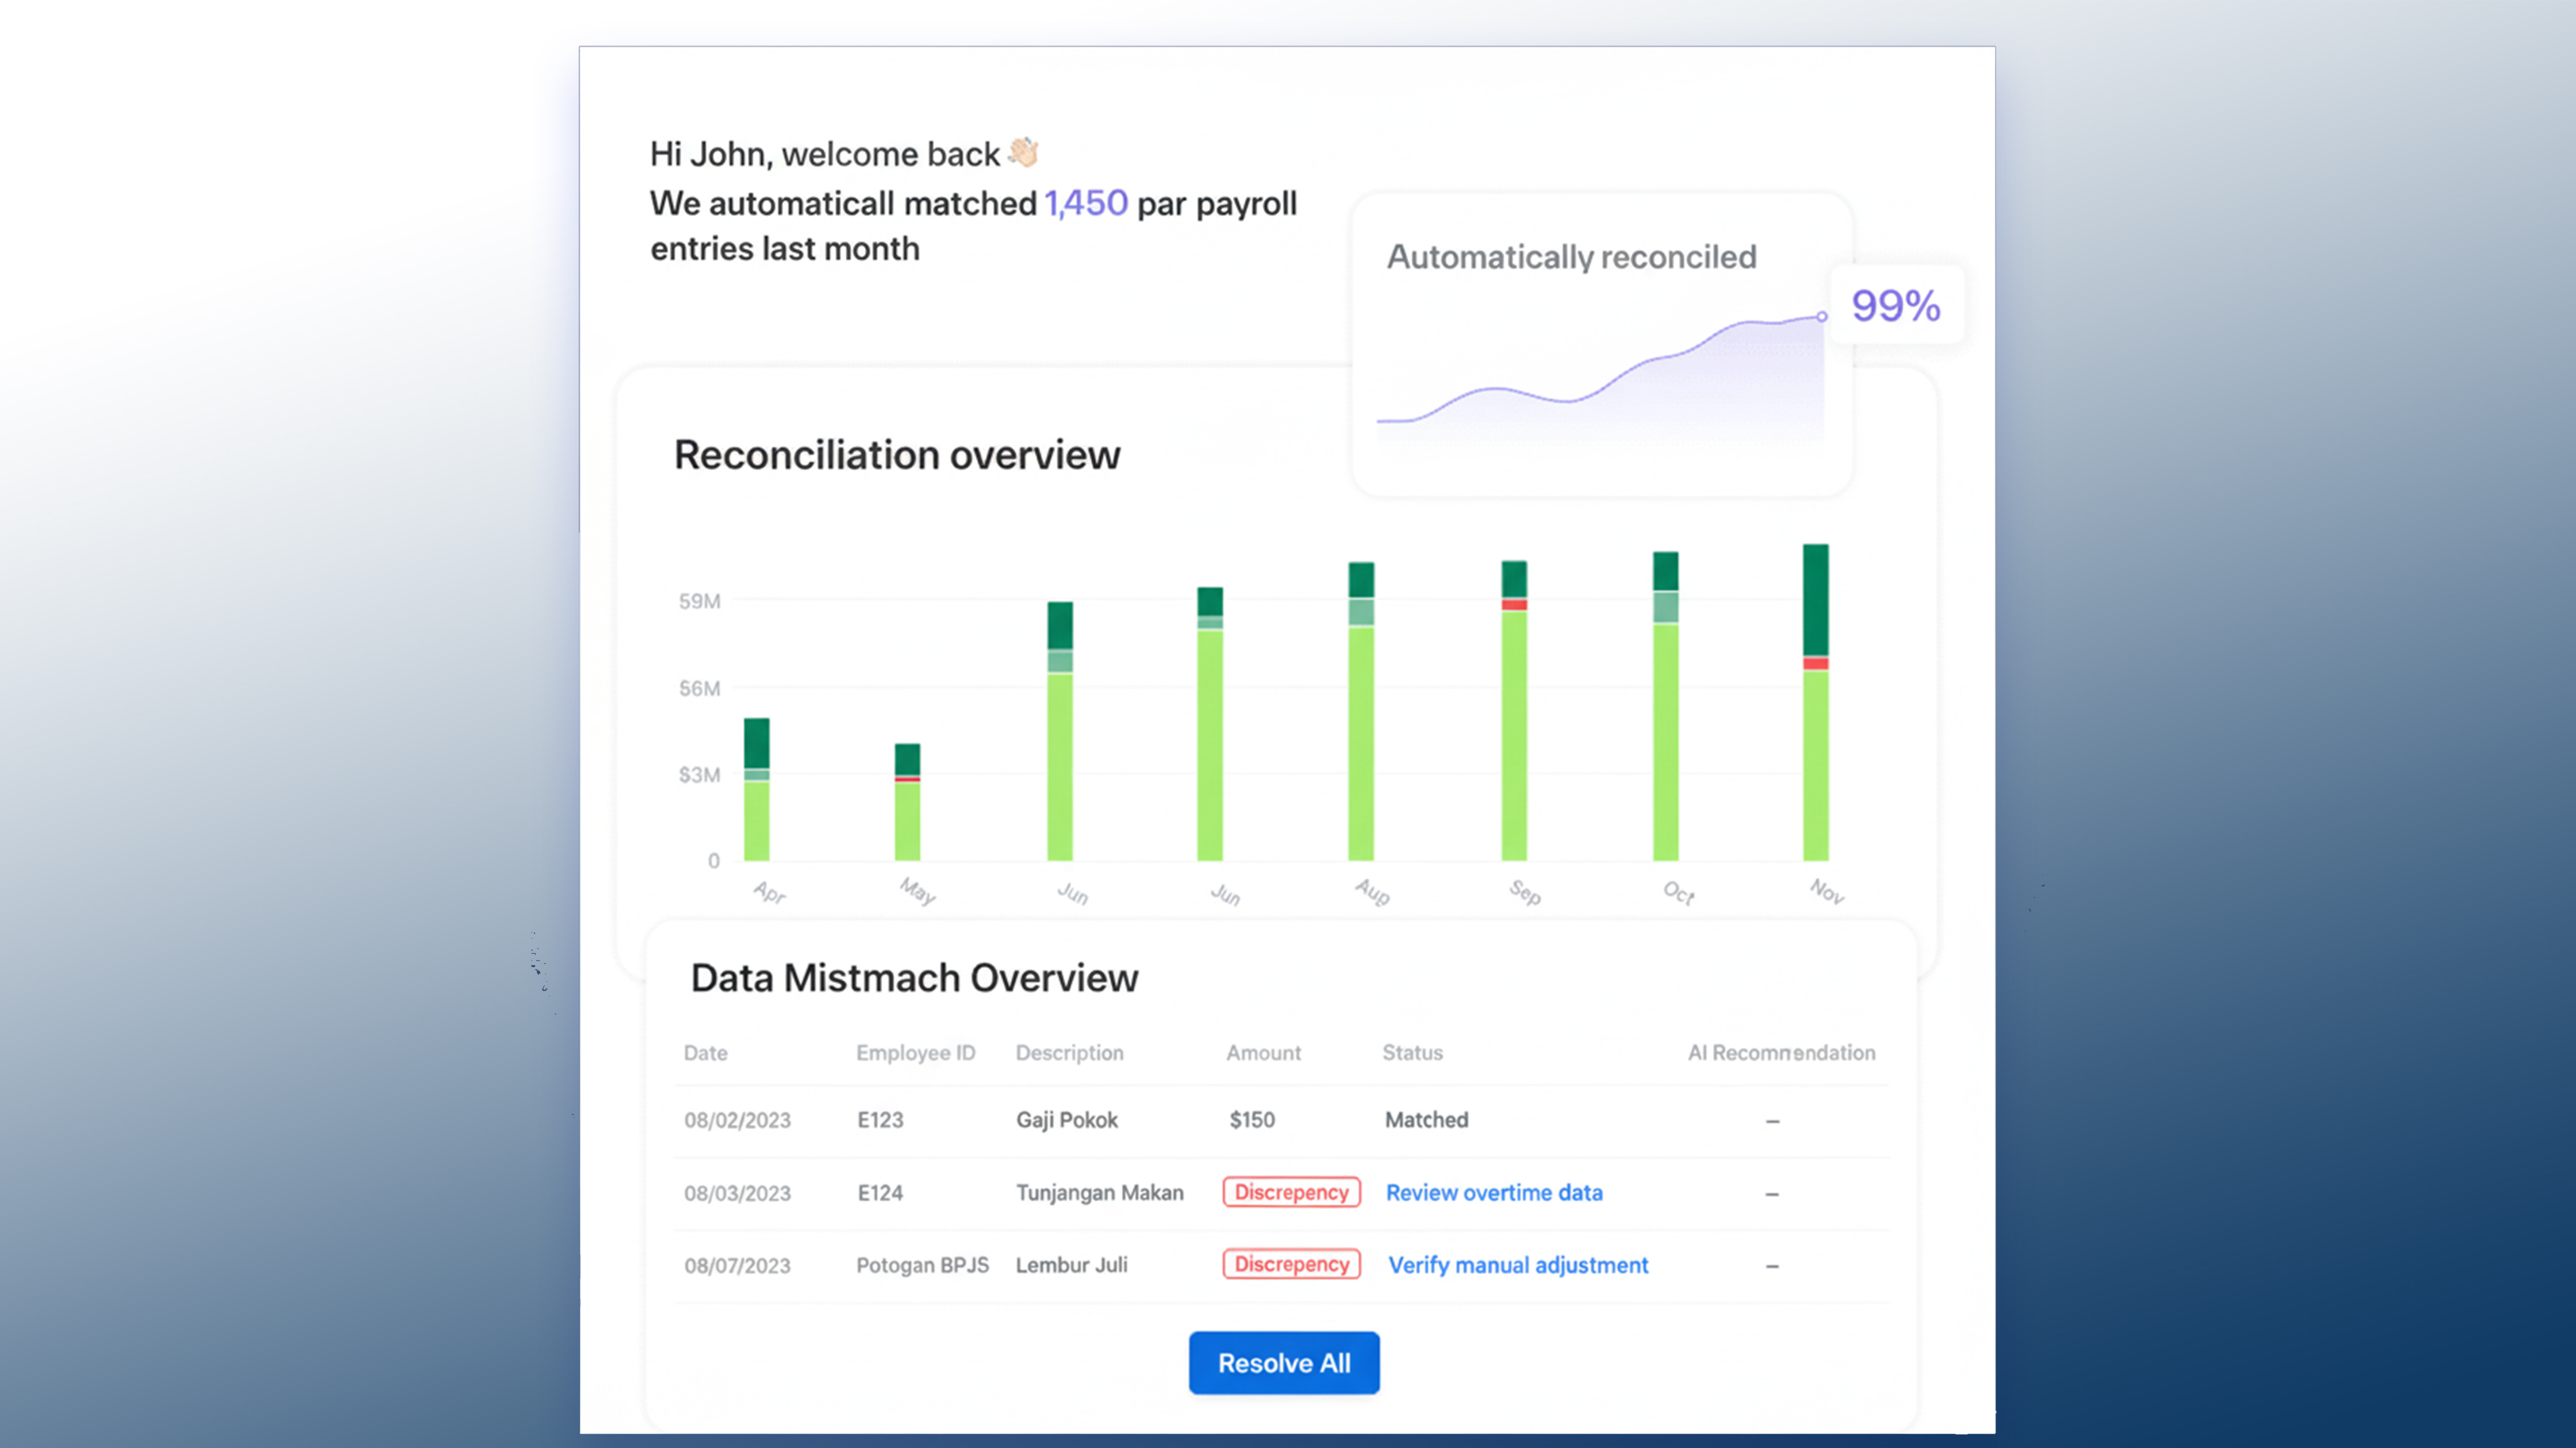Open the Date column sorting options
The height and width of the screenshot is (1448, 2576).
coord(706,1052)
